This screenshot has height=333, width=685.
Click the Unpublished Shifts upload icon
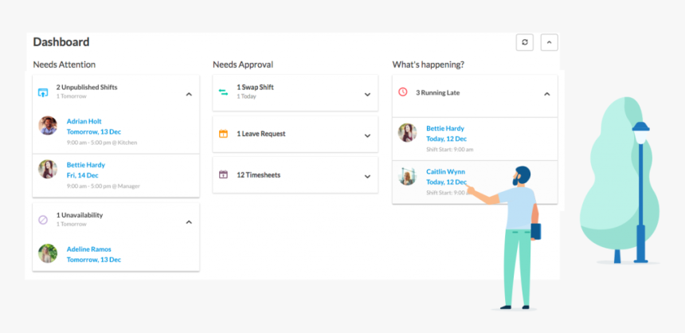click(x=43, y=92)
